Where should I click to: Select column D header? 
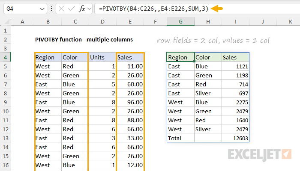pos(102,21)
